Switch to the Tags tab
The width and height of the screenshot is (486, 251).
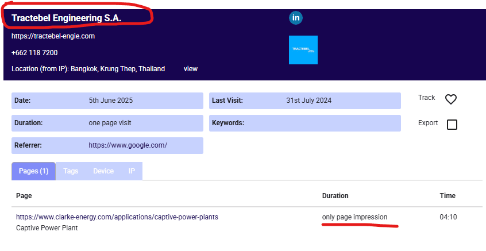[x=71, y=171]
